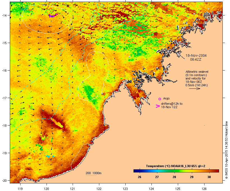Click the colorbar tick label 29

192,177
